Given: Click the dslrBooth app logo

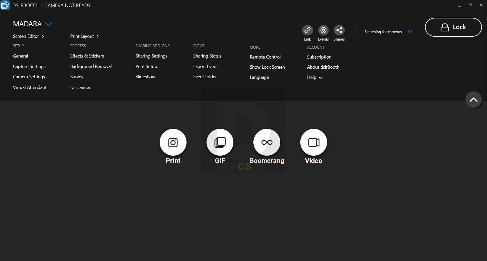Looking at the screenshot, I should pos(5,5).
